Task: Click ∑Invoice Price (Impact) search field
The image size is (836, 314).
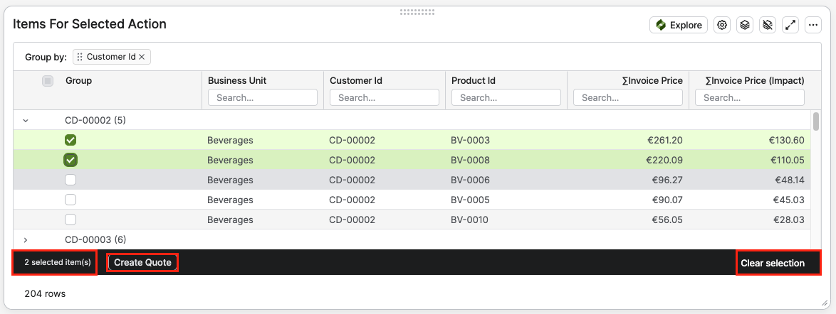Action: point(750,97)
